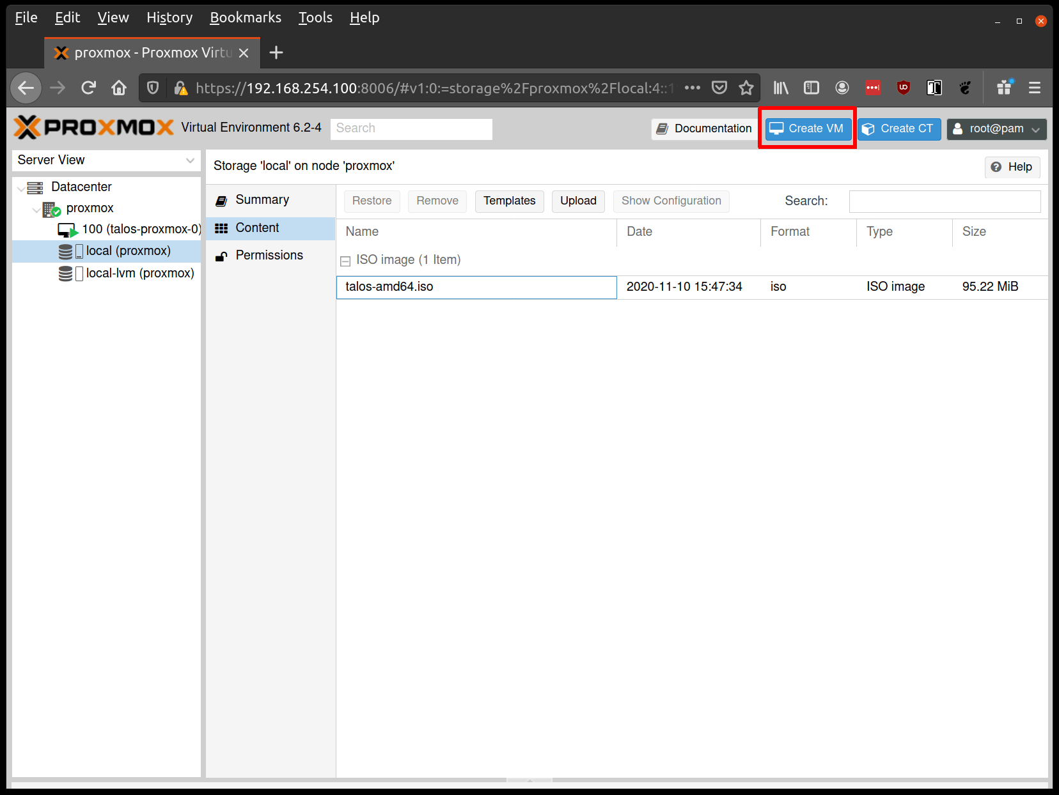Select local-lvm storage icon

65,274
